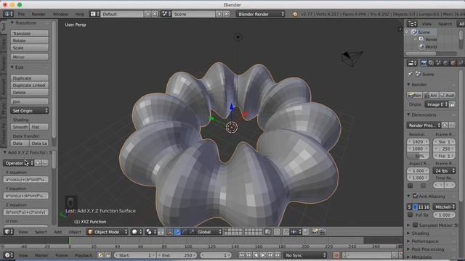Select the scale manipulator icon
Image resolution: width=465 pixels, height=261 pixels.
click(x=191, y=232)
